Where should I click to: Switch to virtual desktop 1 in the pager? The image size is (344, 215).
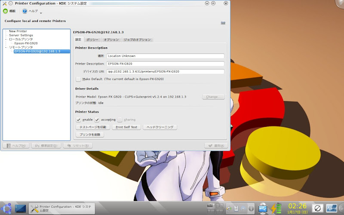[211, 206]
